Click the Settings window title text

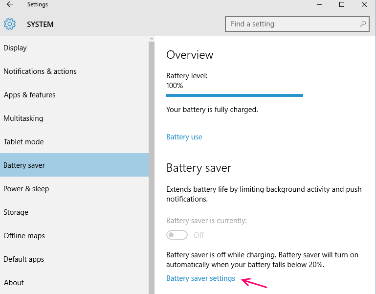38,4
